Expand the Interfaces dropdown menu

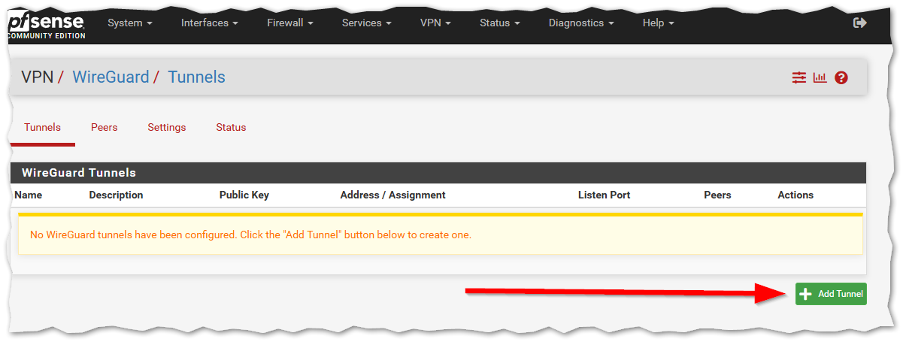(x=209, y=23)
